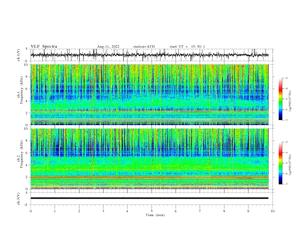307x237 pixels.
Task: Click the "5" tick of the ch.1(V) axis
Action: 27,49
